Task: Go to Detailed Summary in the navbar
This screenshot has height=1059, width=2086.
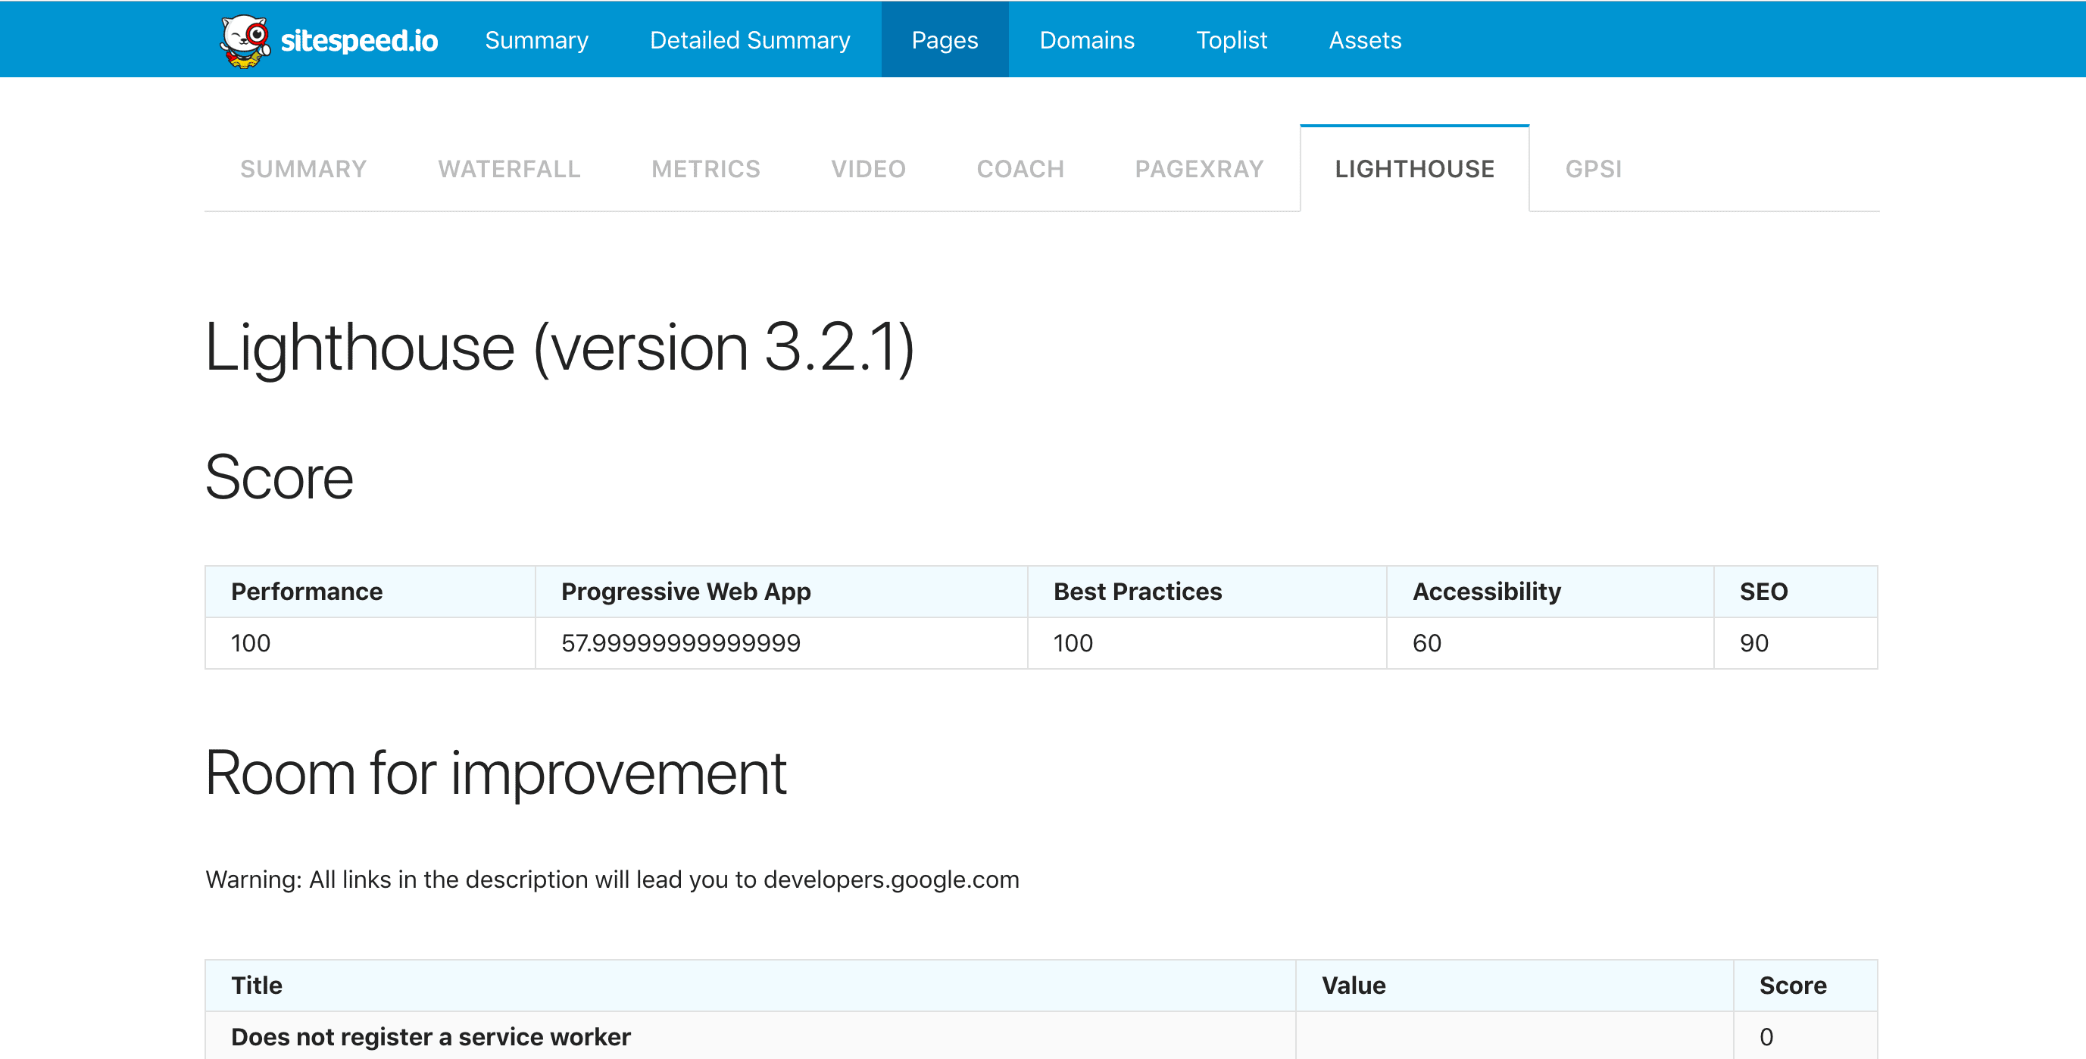Action: point(749,40)
